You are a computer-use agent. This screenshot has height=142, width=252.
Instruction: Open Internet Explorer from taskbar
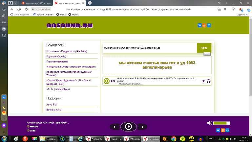(x=80, y=139)
